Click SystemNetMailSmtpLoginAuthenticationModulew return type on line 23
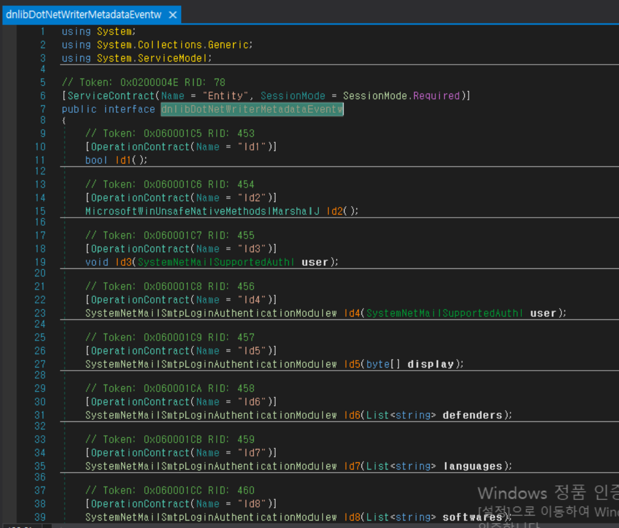This screenshot has width=619, height=528. coord(211,313)
